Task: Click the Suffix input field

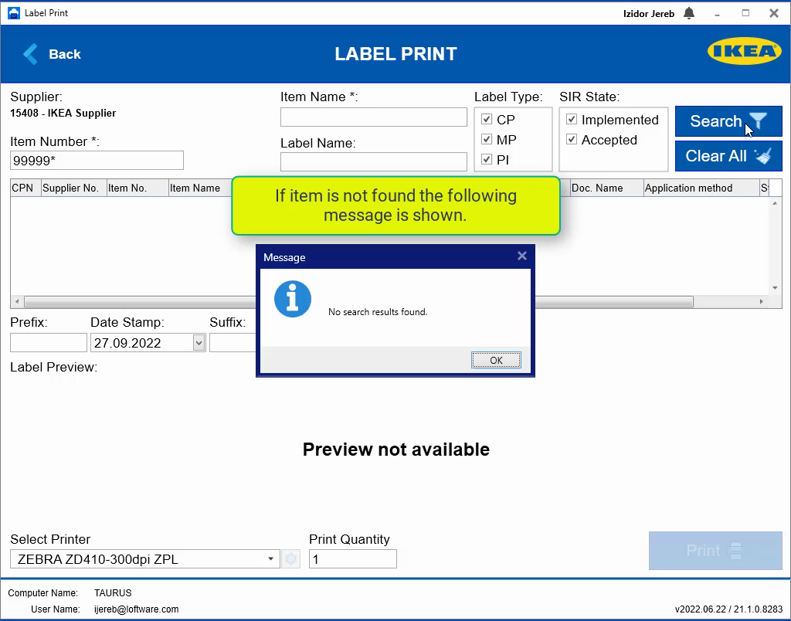Action: click(x=233, y=342)
